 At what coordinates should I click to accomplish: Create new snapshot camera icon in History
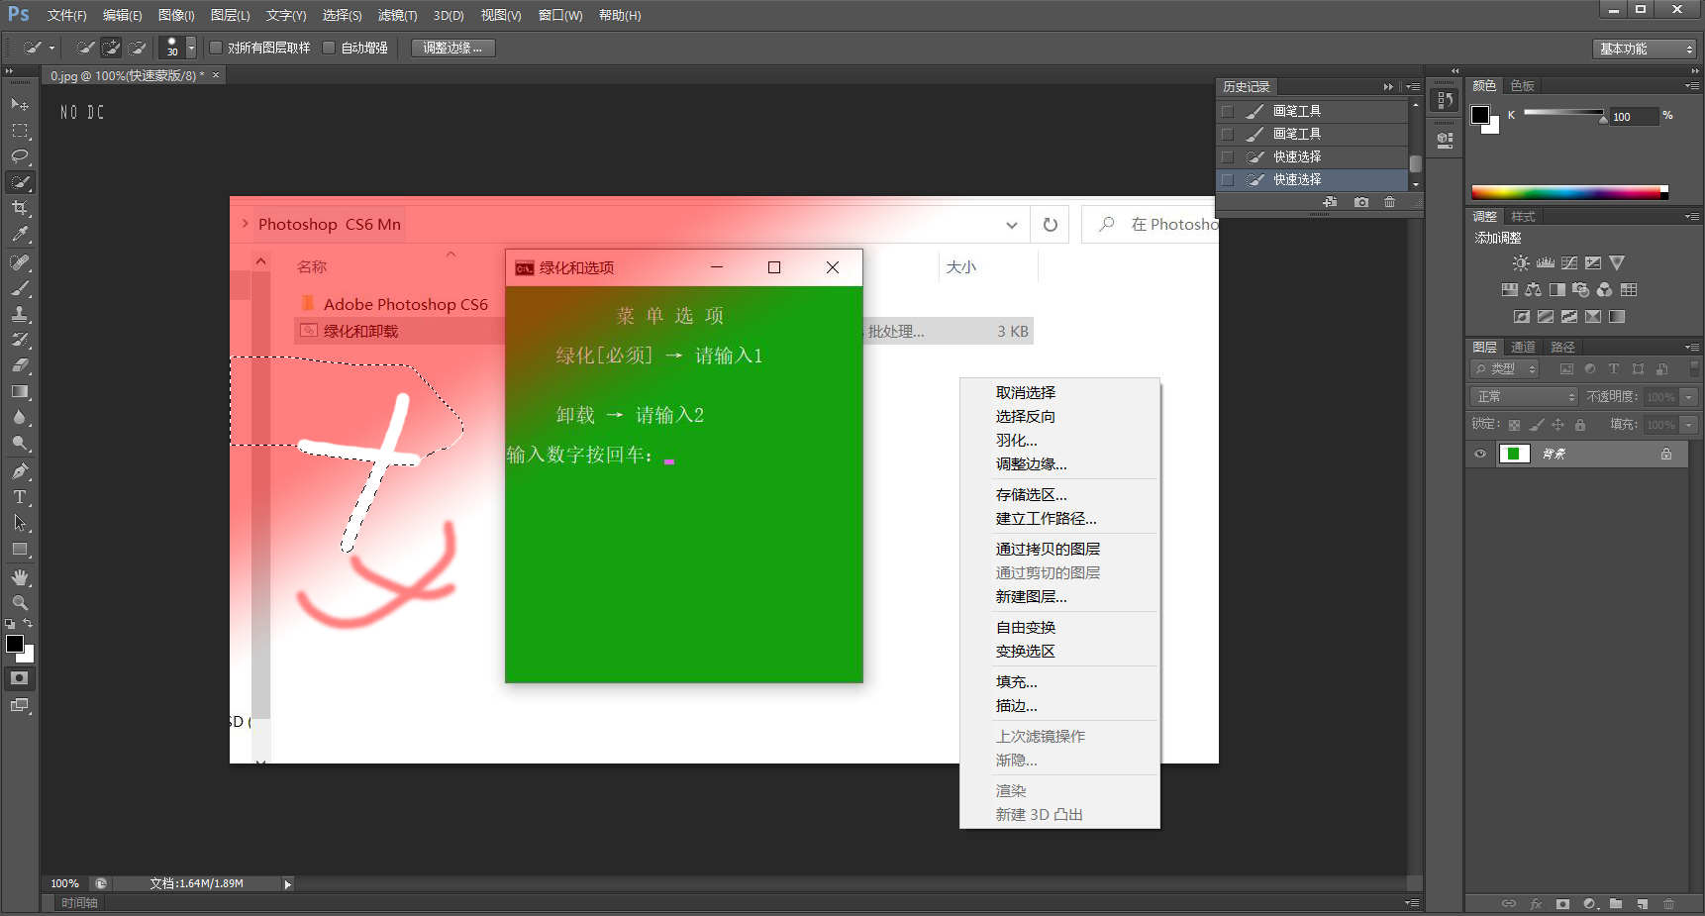click(x=1361, y=202)
